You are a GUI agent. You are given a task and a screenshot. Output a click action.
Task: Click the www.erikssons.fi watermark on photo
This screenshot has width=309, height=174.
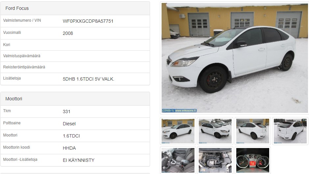[x=186, y=111]
